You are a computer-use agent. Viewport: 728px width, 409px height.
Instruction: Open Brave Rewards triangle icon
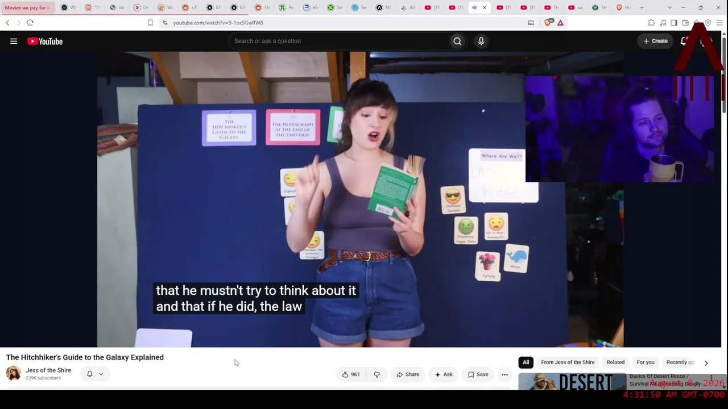[560, 23]
